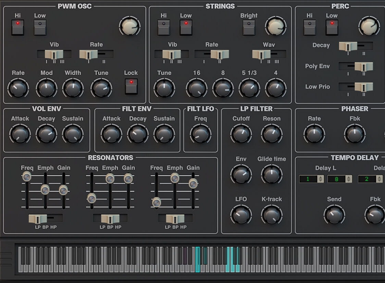The height and width of the screenshot is (283, 385).
Task: Click the PWM OSC Width knob
Action: [73, 88]
